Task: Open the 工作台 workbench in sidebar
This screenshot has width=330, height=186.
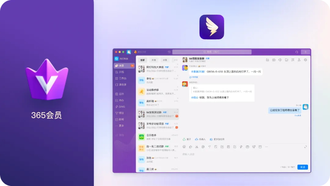Action: click(122, 78)
